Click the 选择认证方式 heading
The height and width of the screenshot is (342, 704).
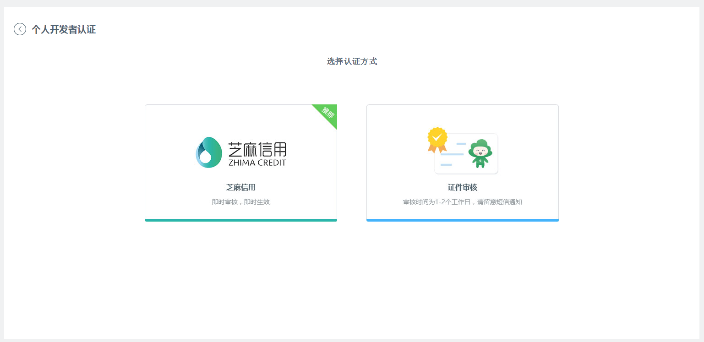pos(352,61)
